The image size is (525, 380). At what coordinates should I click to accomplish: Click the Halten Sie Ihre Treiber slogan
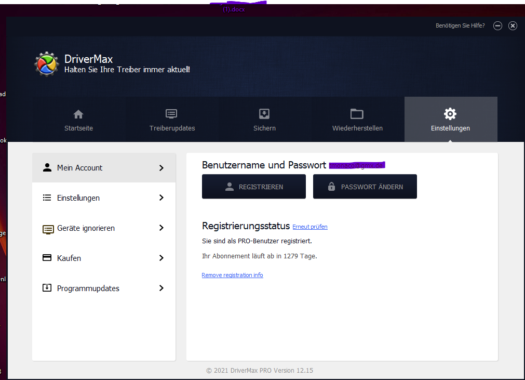tap(127, 69)
